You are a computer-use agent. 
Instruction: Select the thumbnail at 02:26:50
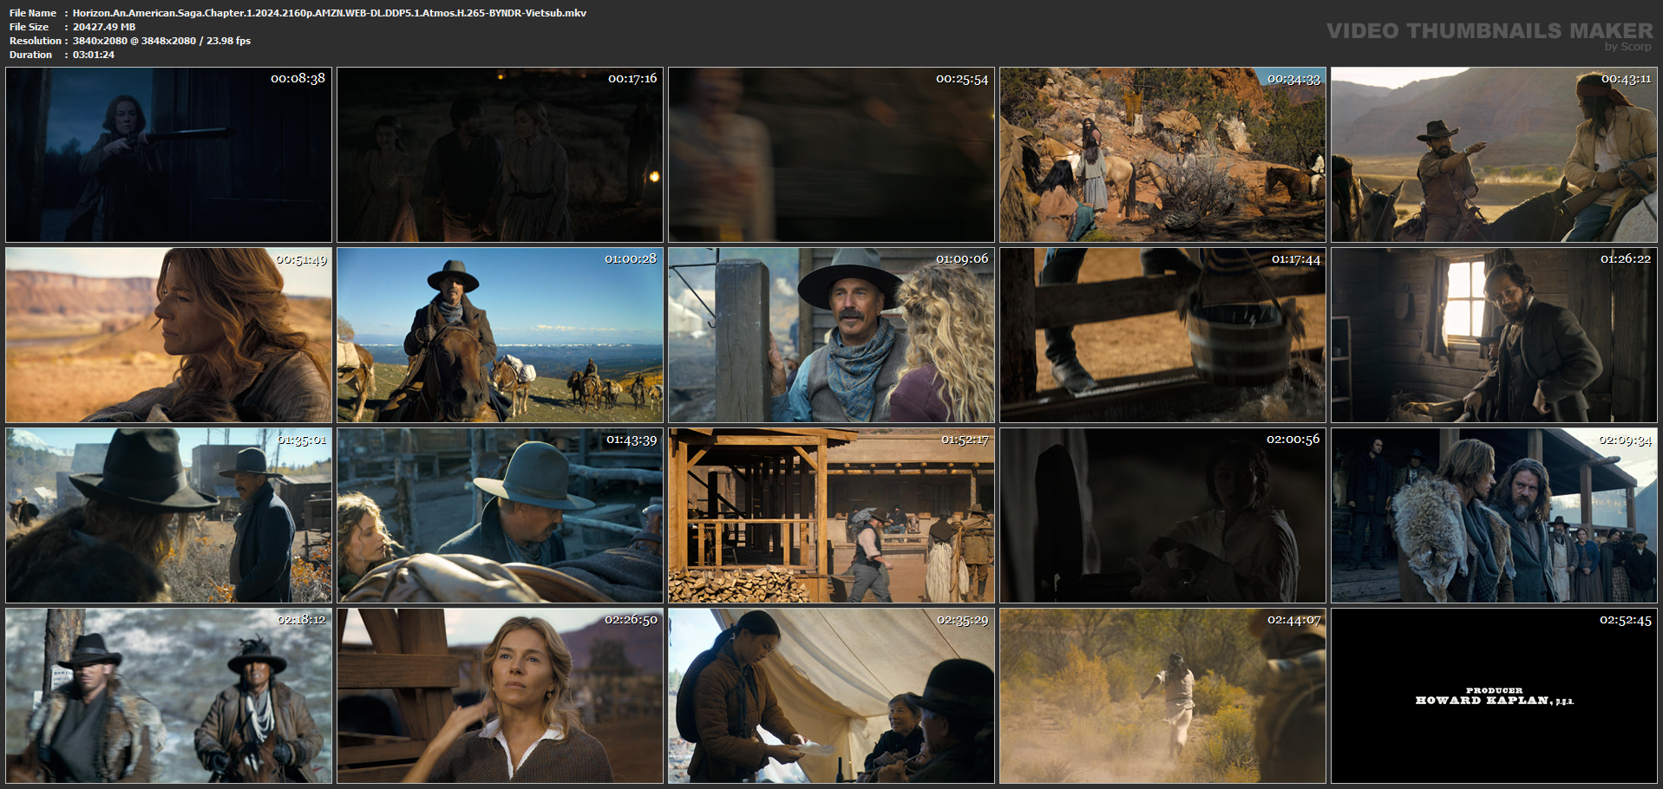pyautogui.click(x=500, y=696)
